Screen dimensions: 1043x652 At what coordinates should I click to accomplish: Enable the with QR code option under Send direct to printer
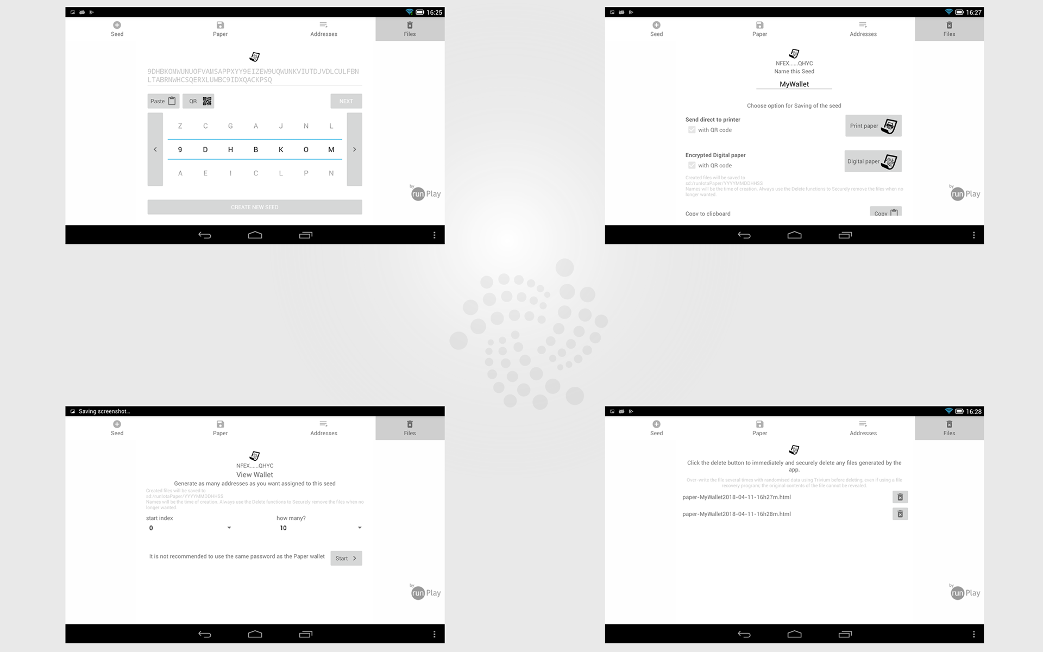click(692, 129)
